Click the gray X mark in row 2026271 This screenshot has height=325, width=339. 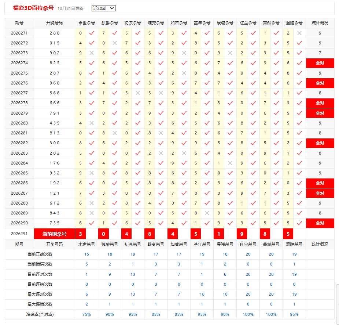pos(299,33)
